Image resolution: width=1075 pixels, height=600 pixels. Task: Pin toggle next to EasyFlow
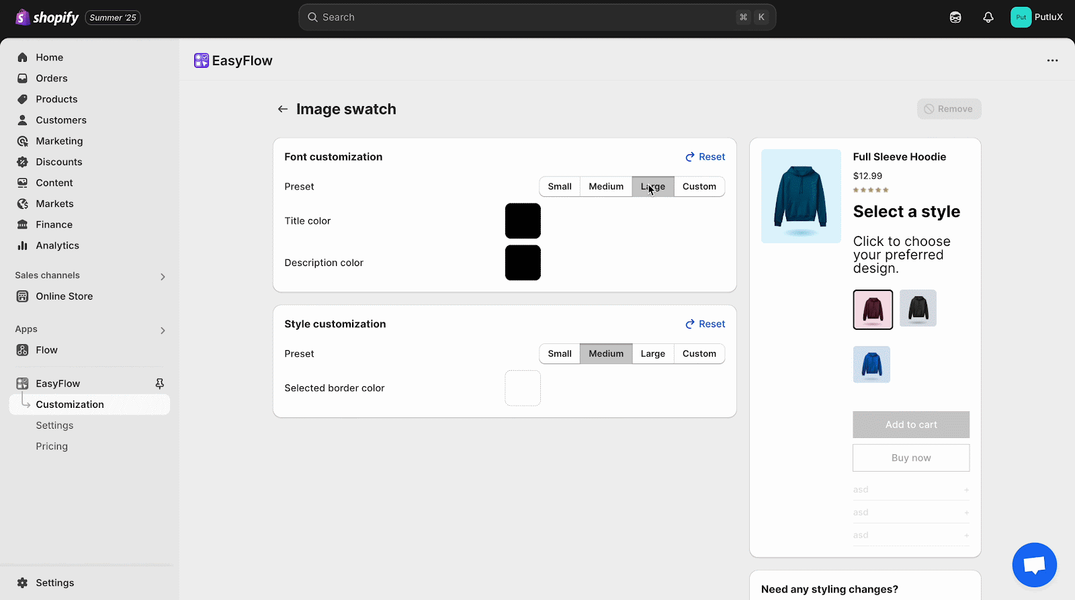point(160,384)
